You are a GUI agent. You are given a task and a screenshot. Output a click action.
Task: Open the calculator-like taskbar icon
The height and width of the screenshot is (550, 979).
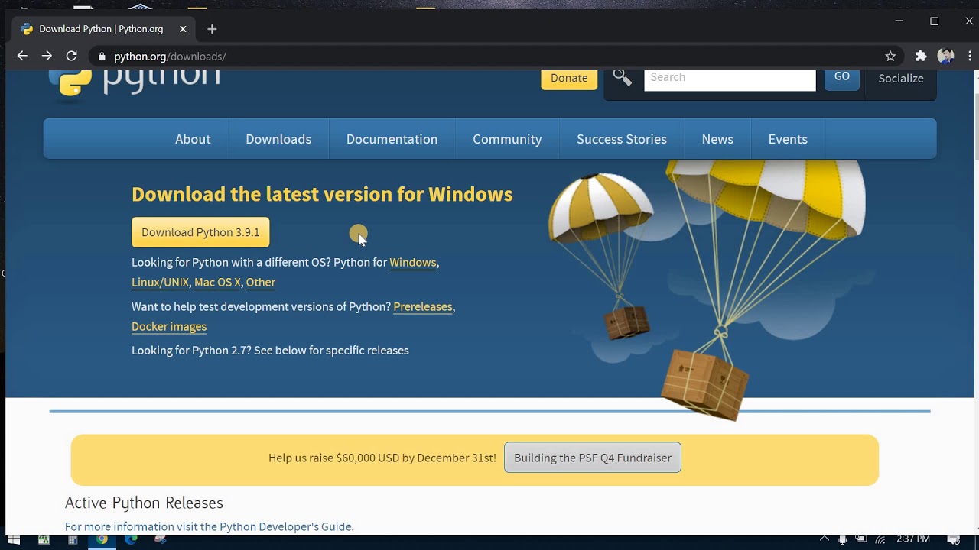tap(73, 539)
